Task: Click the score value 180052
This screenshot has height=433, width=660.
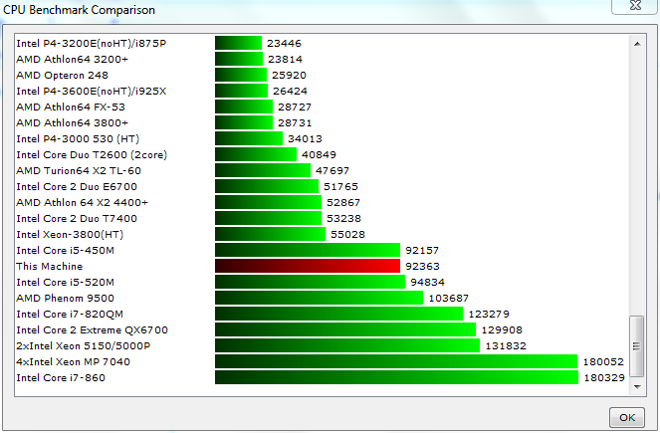Action: click(x=603, y=362)
